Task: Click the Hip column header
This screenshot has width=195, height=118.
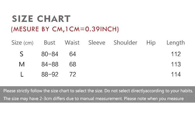Action: 151,43
